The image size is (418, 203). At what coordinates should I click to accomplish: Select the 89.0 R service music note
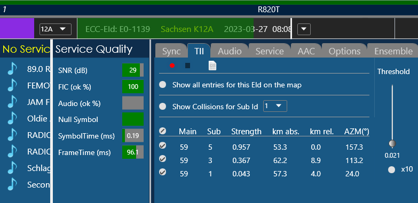click(12, 69)
